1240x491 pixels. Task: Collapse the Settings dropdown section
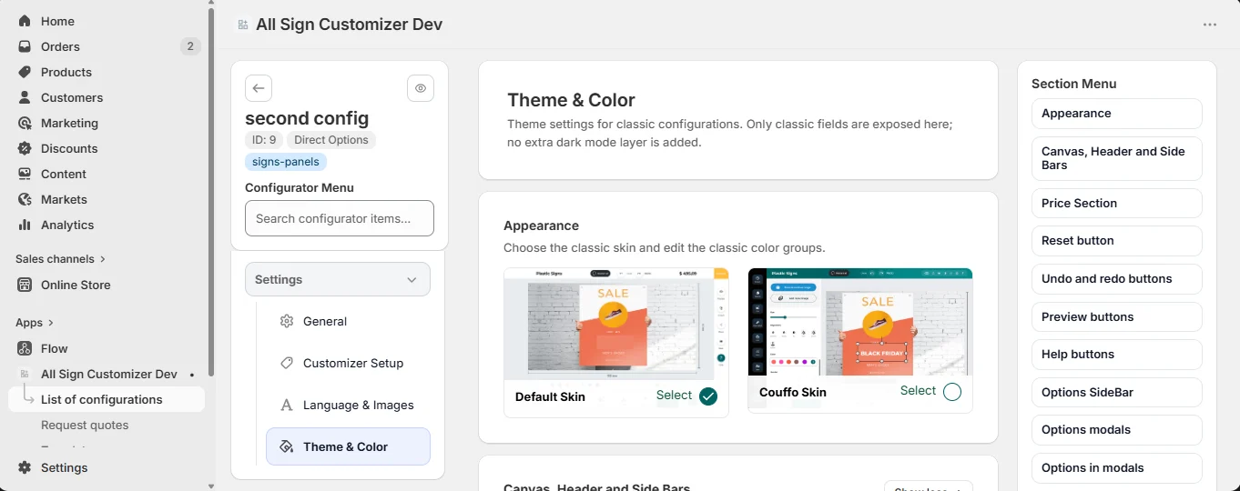coord(338,279)
